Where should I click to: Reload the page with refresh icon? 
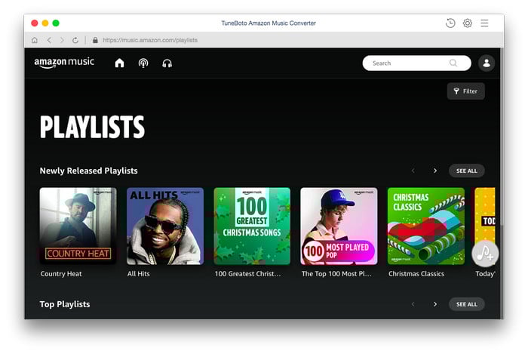75,40
